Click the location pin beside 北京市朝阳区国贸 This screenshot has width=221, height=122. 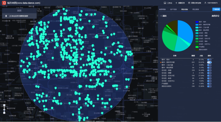tap(6, 16)
